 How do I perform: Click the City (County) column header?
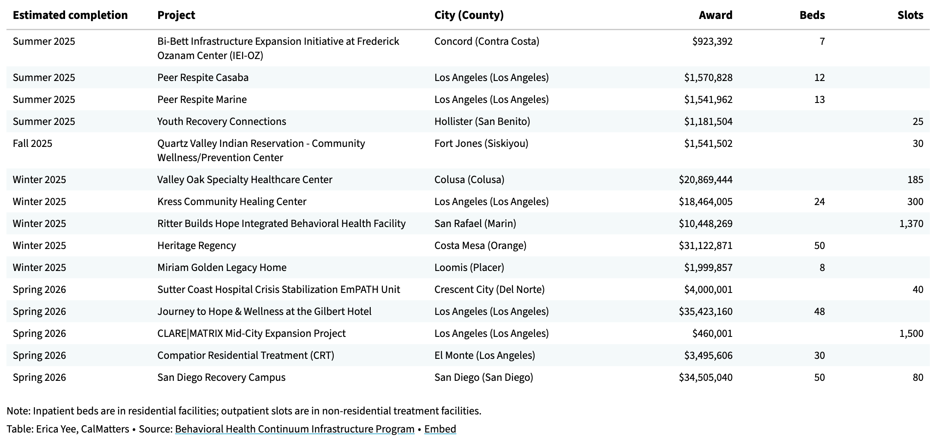click(x=469, y=15)
